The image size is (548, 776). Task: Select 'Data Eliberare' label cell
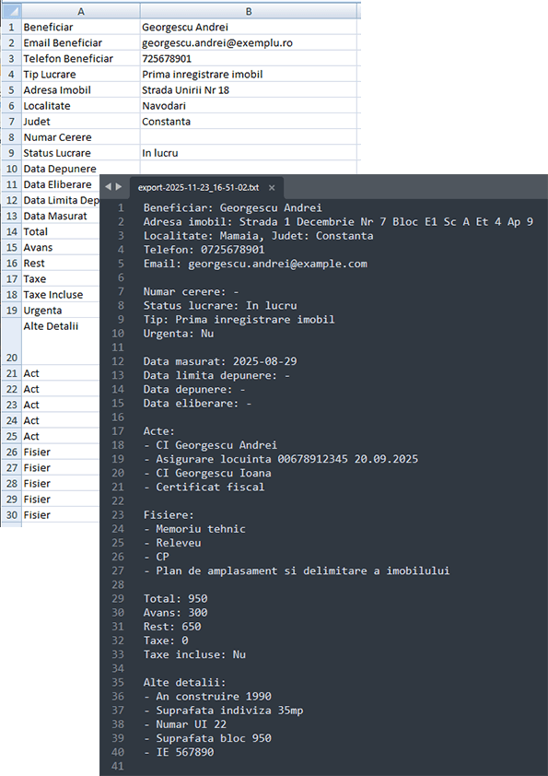[x=61, y=184]
